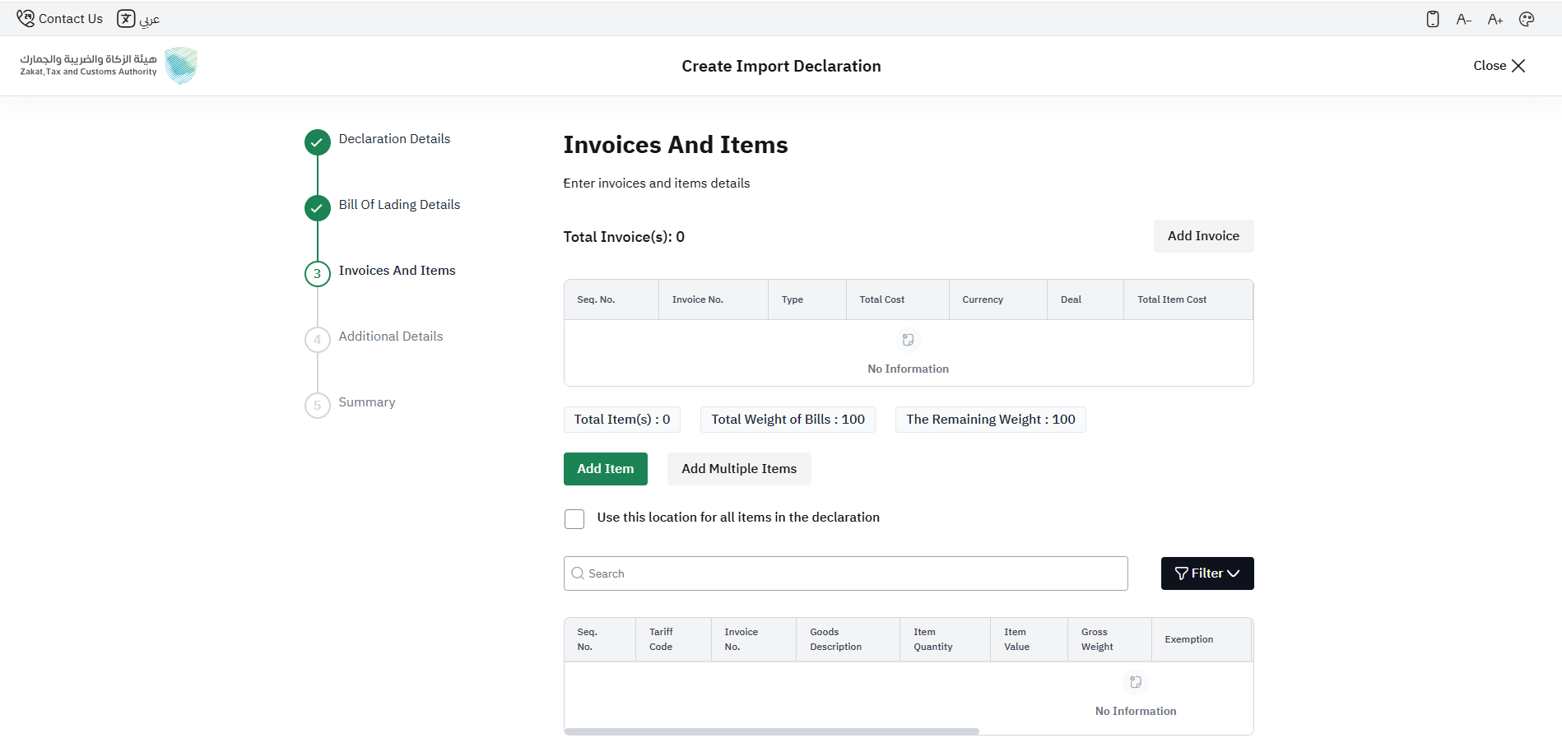Image resolution: width=1562 pixels, height=752 pixels.
Task: Click step 3 circle in progress tracker
Action: point(318,274)
